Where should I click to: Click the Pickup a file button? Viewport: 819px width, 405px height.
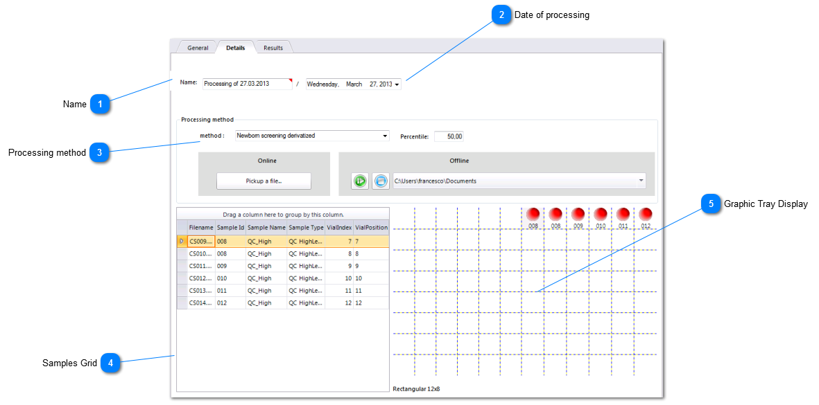[x=264, y=181]
